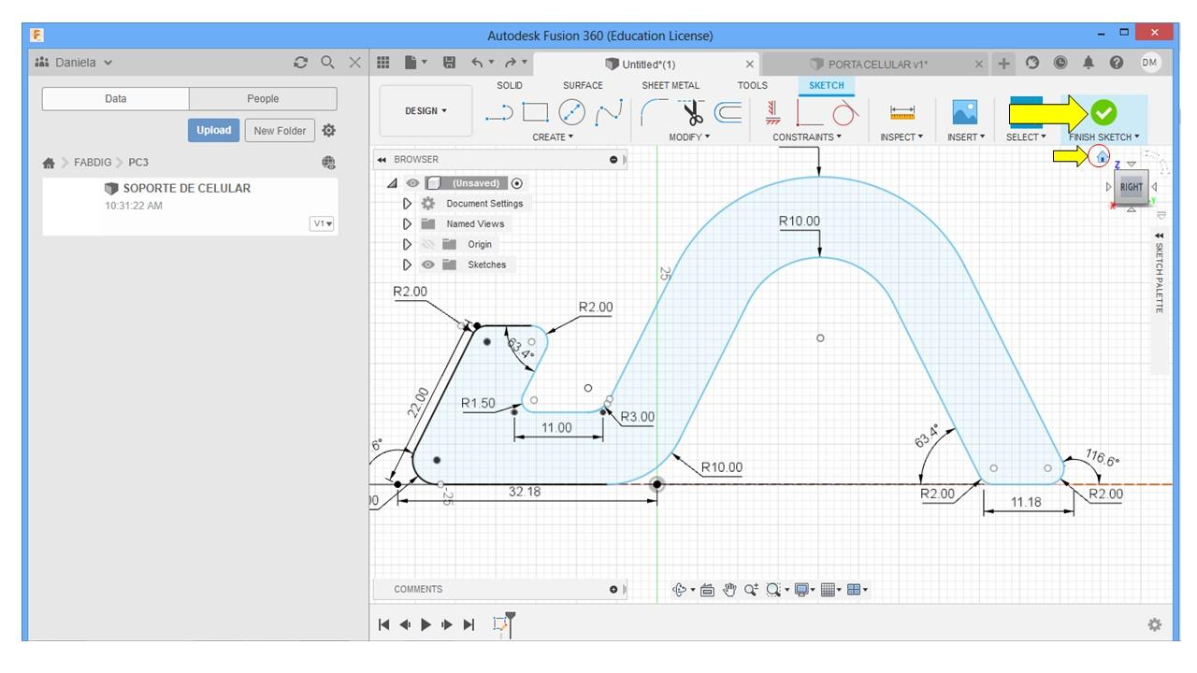The height and width of the screenshot is (673, 1197).
Task: Open the SELECT dropdown menu
Action: point(1026,137)
